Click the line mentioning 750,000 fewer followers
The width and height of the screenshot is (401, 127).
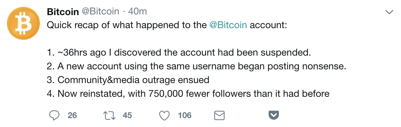tap(188, 94)
